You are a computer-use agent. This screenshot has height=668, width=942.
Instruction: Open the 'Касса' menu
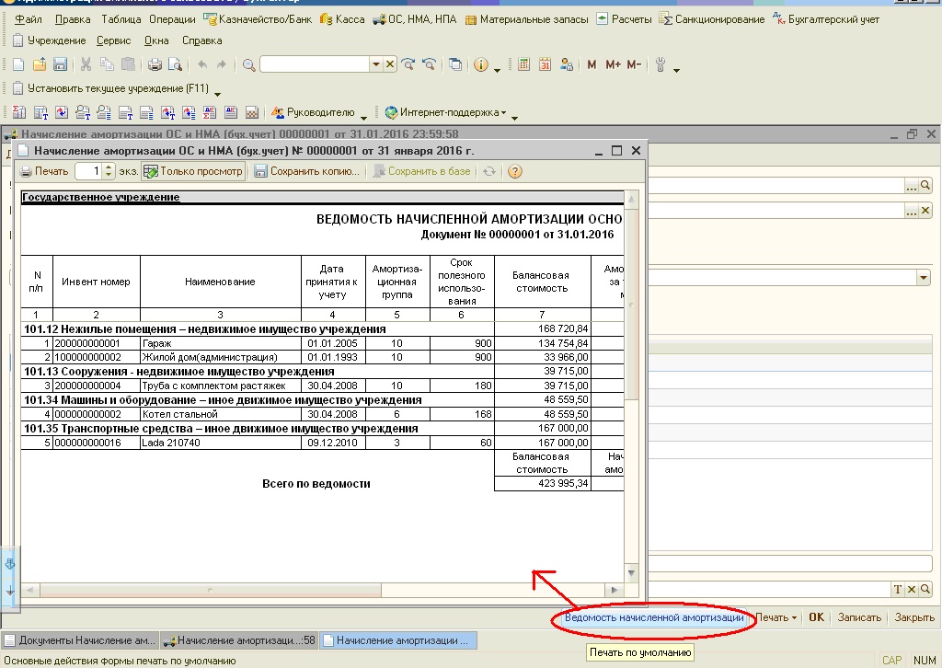pos(342,19)
